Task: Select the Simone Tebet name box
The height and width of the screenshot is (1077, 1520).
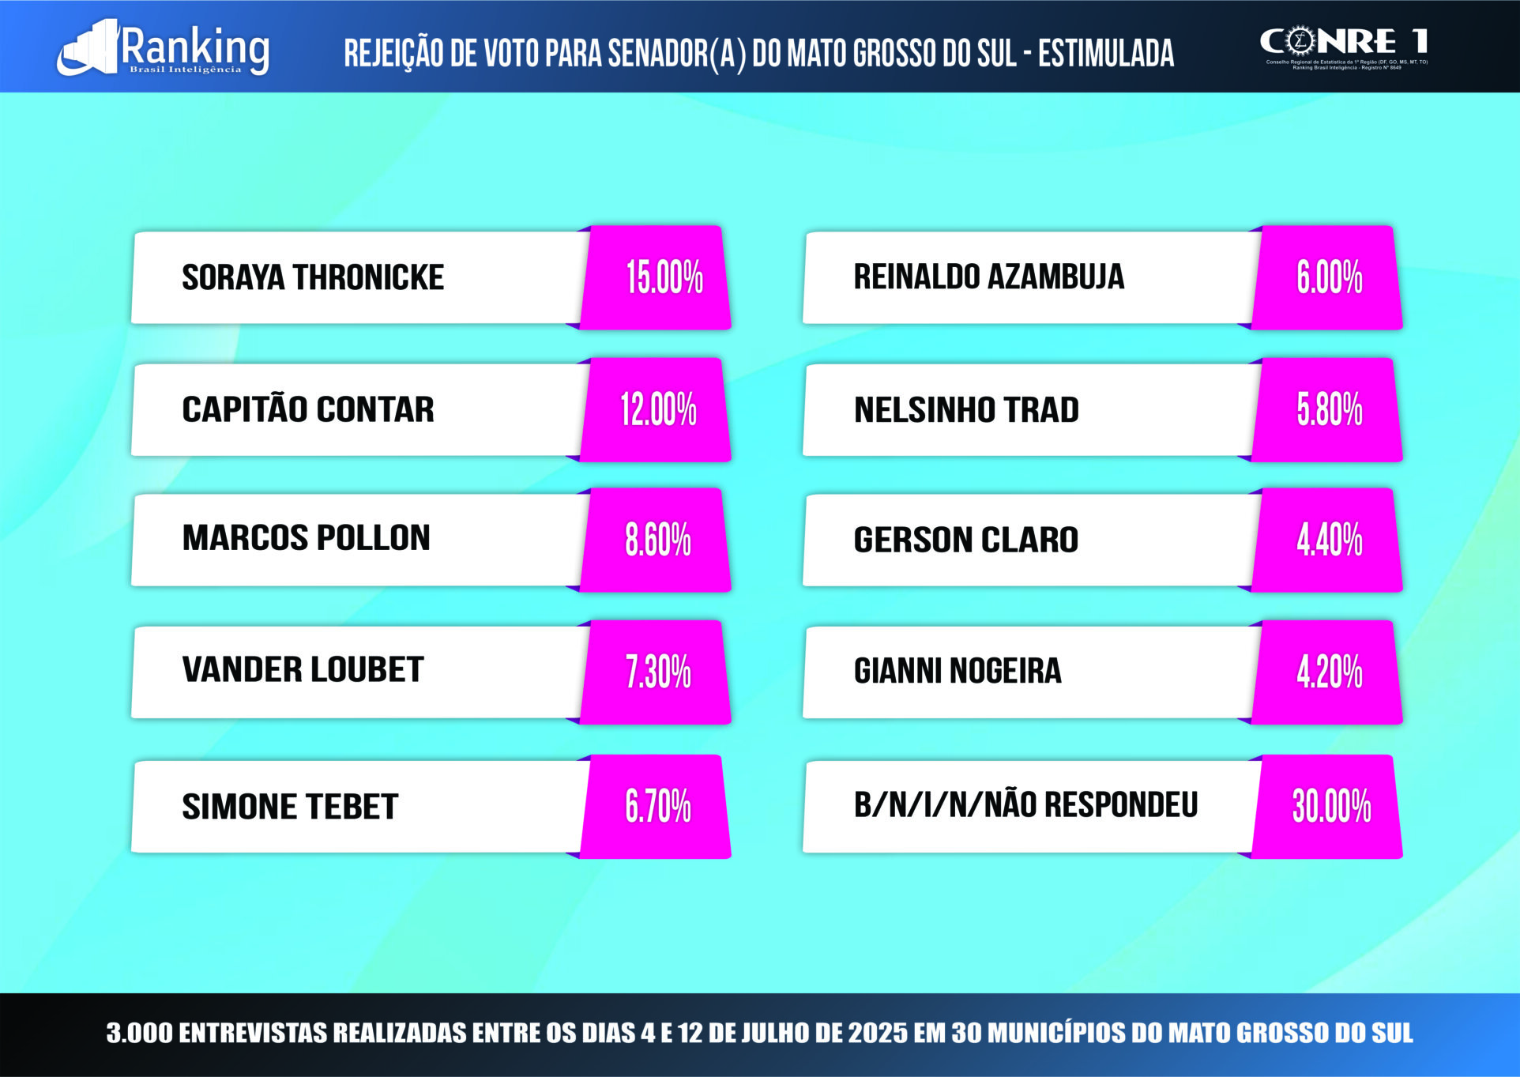Action: (359, 806)
